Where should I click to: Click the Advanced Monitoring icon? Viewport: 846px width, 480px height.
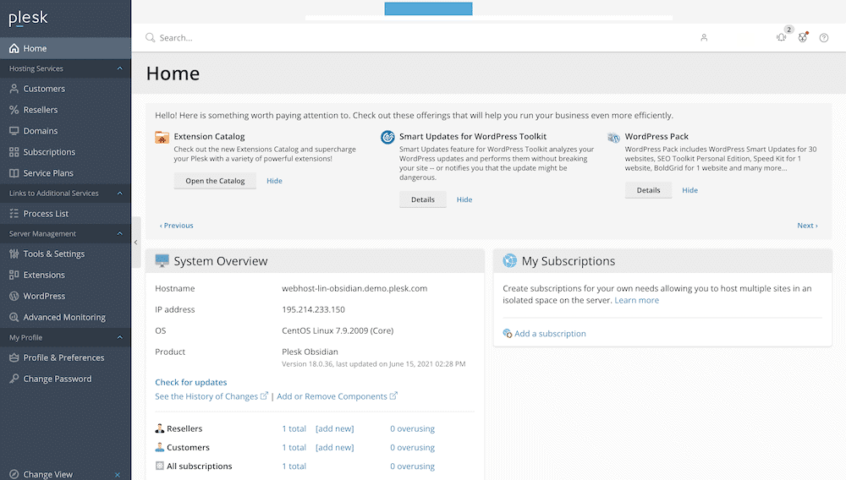(14, 317)
